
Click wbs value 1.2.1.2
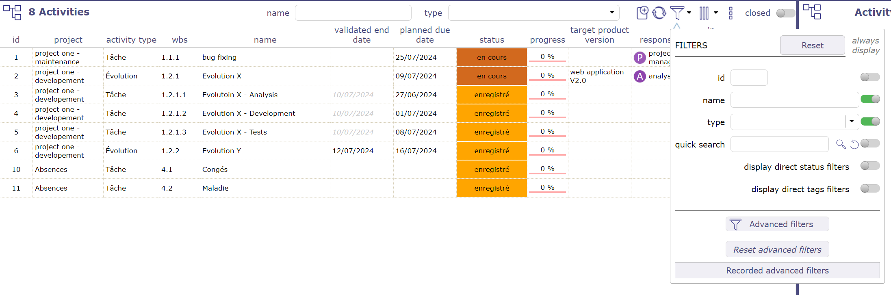(174, 113)
